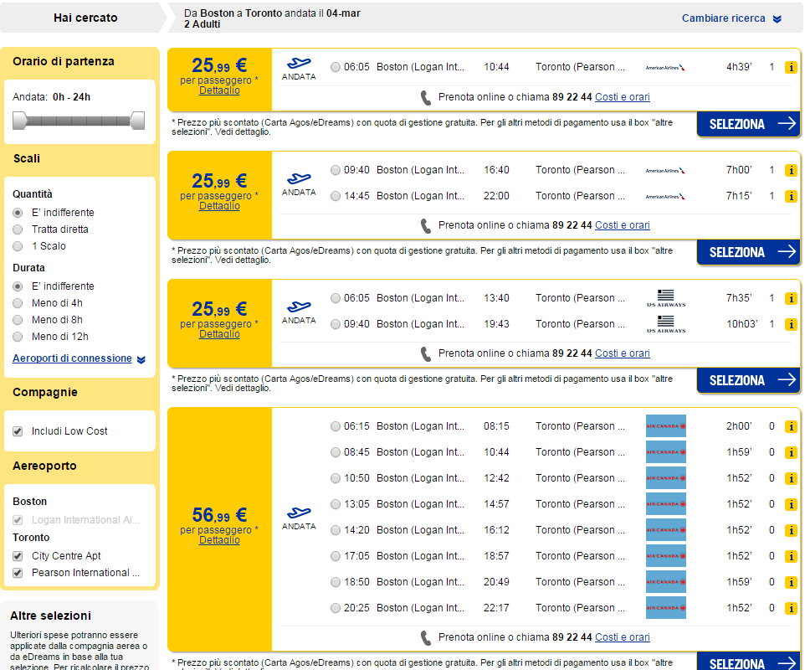The image size is (805, 670).
Task: Open 'Costi e orari' link in Air Canada result
Action: [x=623, y=637]
